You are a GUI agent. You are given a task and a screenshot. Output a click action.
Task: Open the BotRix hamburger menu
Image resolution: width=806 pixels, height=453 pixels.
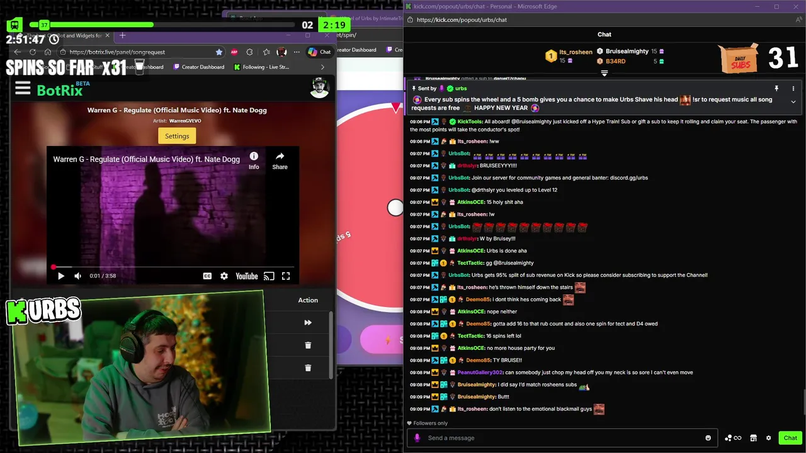tap(23, 88)
